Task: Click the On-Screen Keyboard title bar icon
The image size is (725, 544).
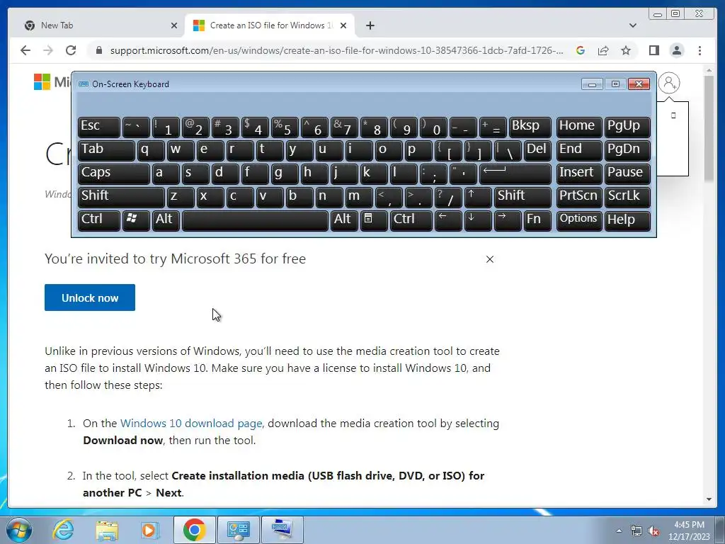Action: pyautogui.click(x=84, y=84)
